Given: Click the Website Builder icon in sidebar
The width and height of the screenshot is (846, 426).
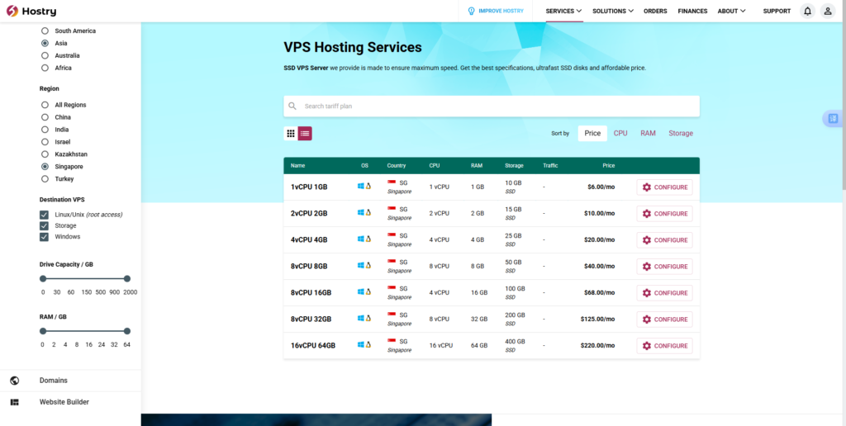Looking at the screenshot, I should (14, 402).
